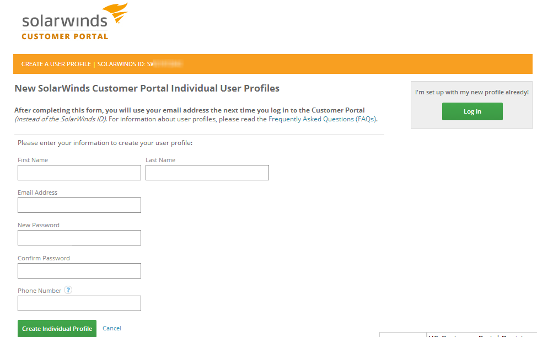
Task: Click the Cancel link
Action: (112, 328)
